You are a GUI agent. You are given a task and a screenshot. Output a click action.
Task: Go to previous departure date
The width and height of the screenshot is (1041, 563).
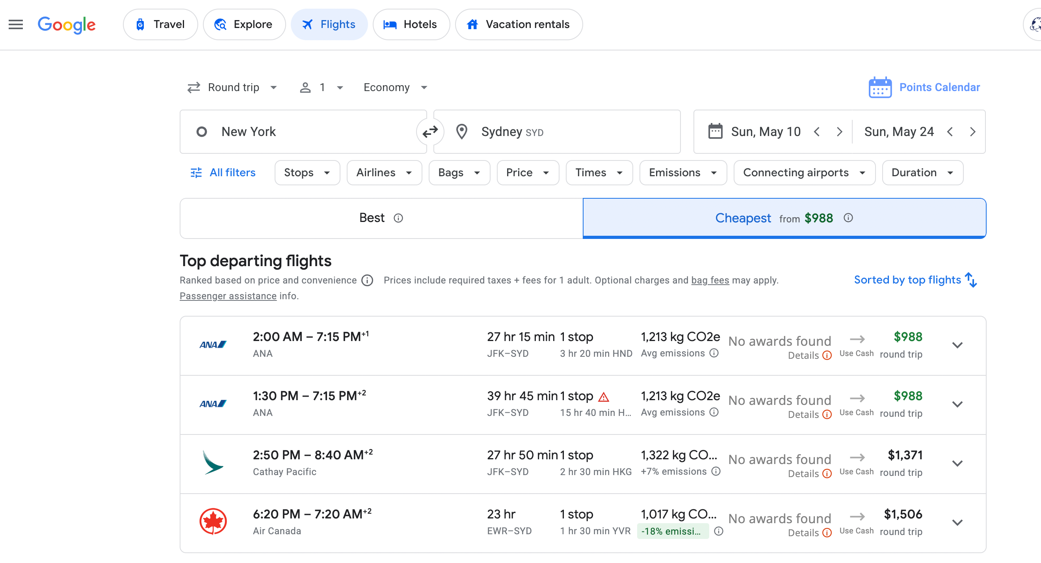click(x=817, y=132)
